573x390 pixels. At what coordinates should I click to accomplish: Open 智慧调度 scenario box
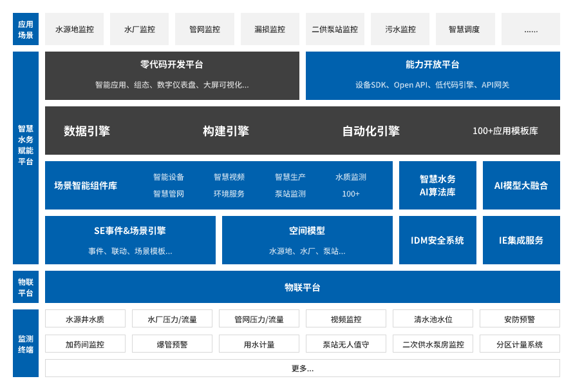click(x=465, y=29)
